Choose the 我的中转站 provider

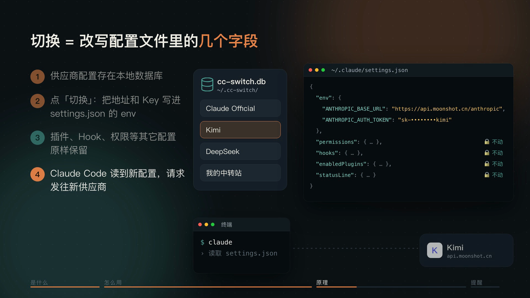pos(240,173)
